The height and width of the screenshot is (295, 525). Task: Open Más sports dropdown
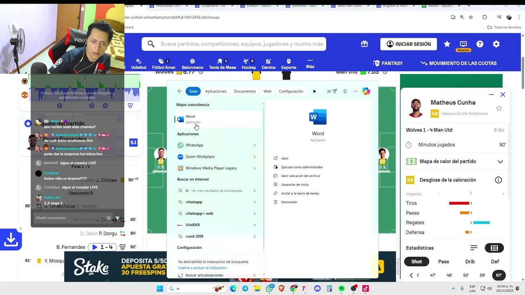pyautogui.click(x=310, y=64)
